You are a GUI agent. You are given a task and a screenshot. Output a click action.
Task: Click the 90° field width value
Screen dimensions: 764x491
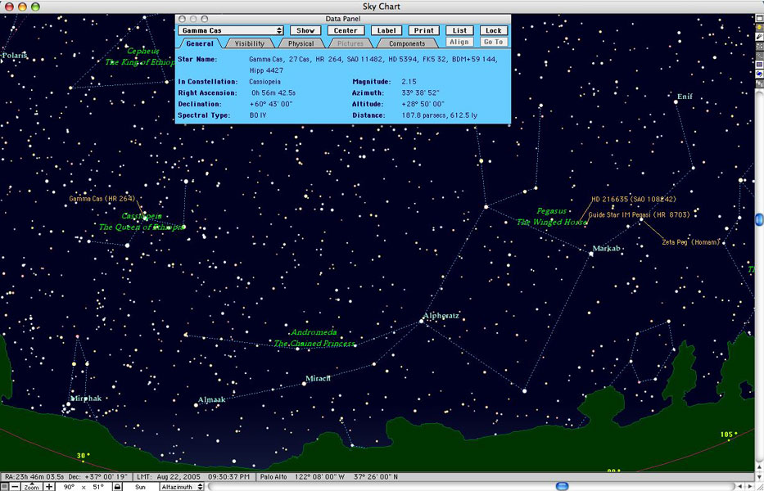(x=68, y=487)
